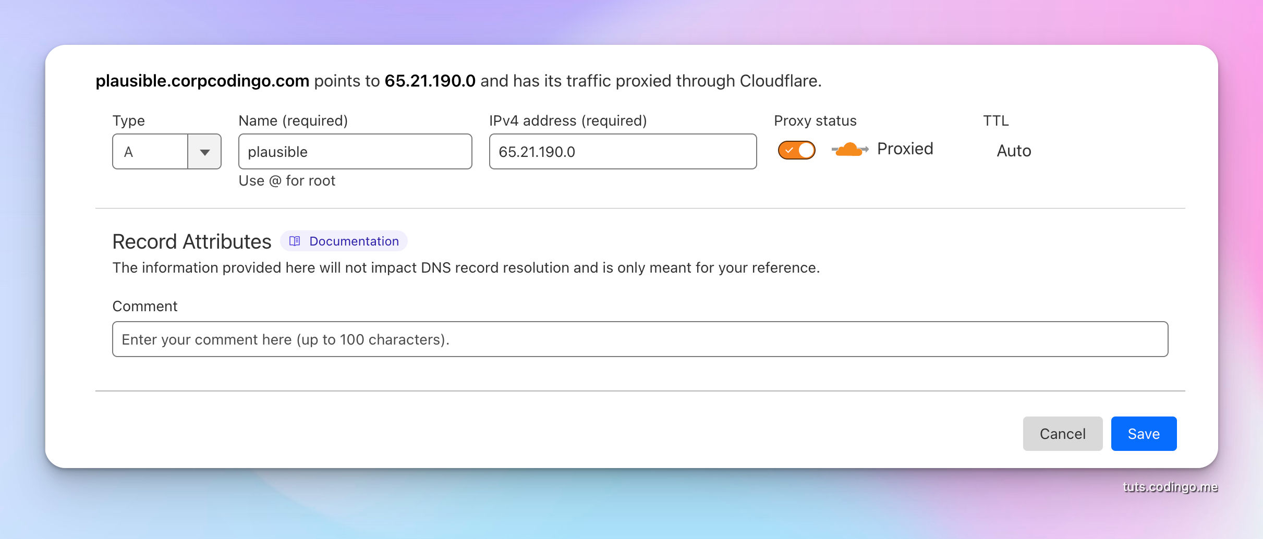Viewport: 1263px width, 539px height.
Task: Toggle the Proxy status switch off
Action: point(796,150)
